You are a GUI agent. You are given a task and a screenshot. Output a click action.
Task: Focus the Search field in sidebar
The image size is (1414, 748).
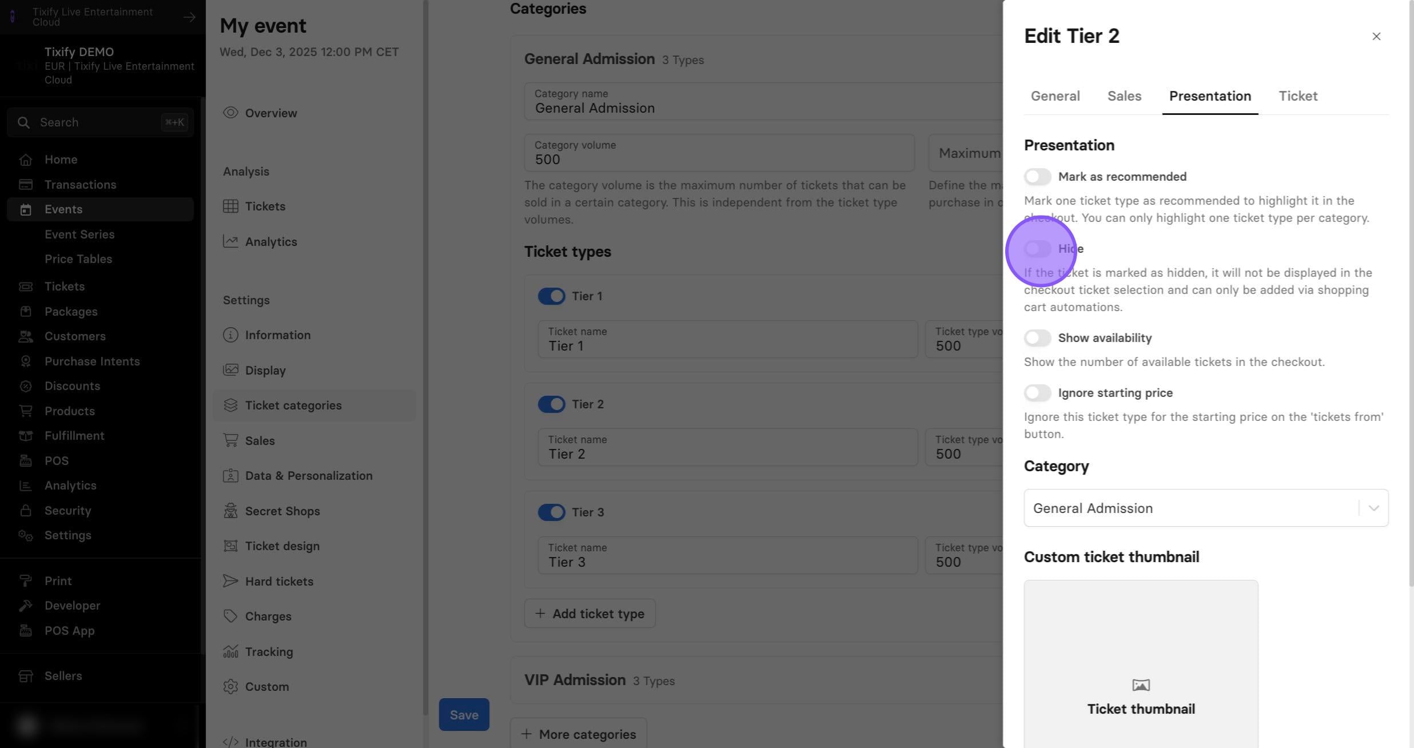click(x=100, y=122)
